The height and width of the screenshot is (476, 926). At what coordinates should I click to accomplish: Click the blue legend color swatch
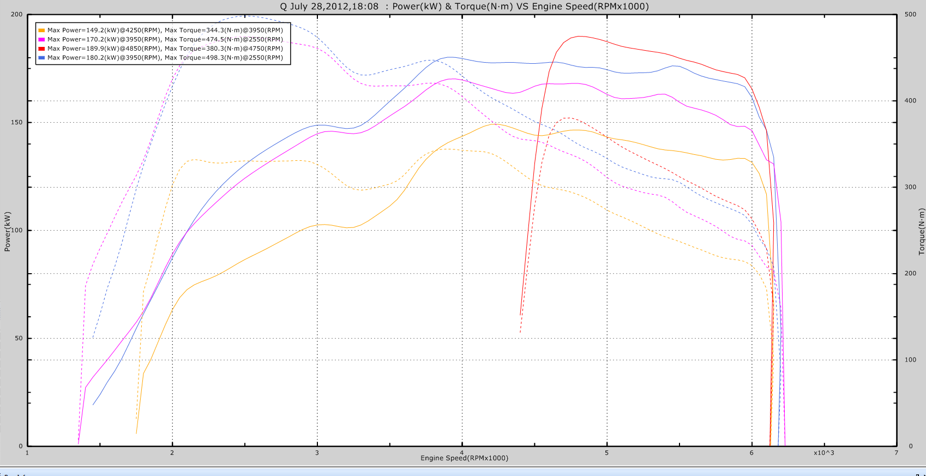(x=41, y=58)
